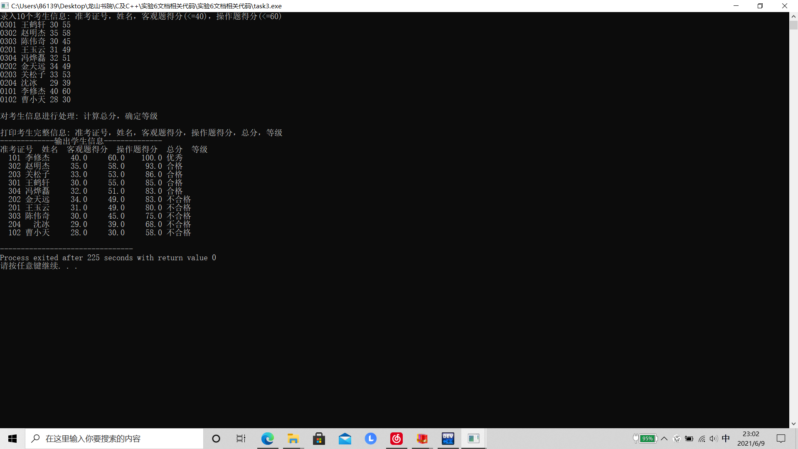Click the console scrollbar down arrow
Screen dimensions: 798x449
point(793,424)
